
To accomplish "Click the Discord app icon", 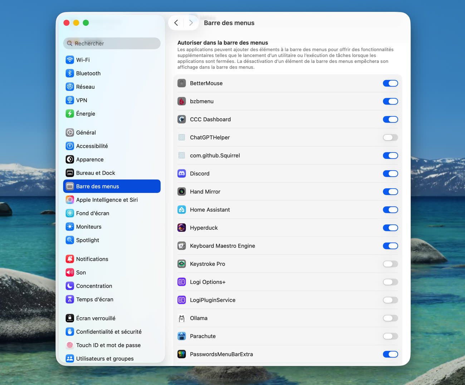I will tap(182, 174).
